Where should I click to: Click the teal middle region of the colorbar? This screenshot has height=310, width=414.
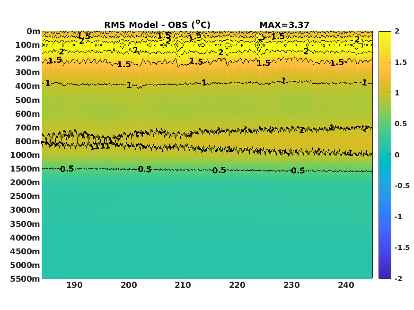coord(385,155)
